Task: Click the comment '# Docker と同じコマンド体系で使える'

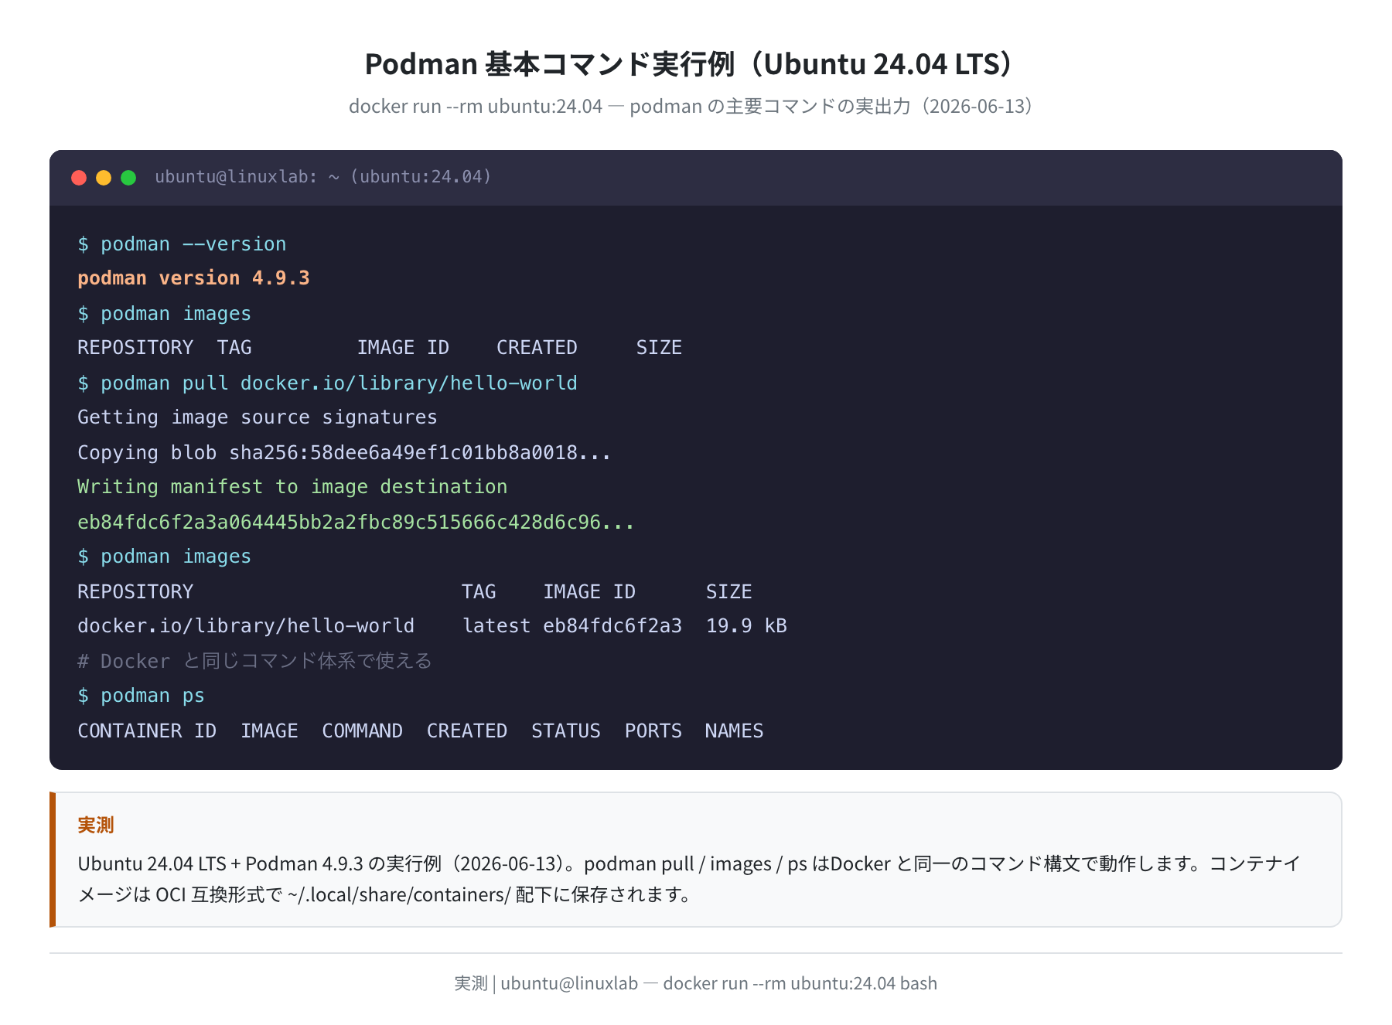Action: (x=254, y=662)
